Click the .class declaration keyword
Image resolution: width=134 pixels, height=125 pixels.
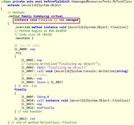pos(6,1)
